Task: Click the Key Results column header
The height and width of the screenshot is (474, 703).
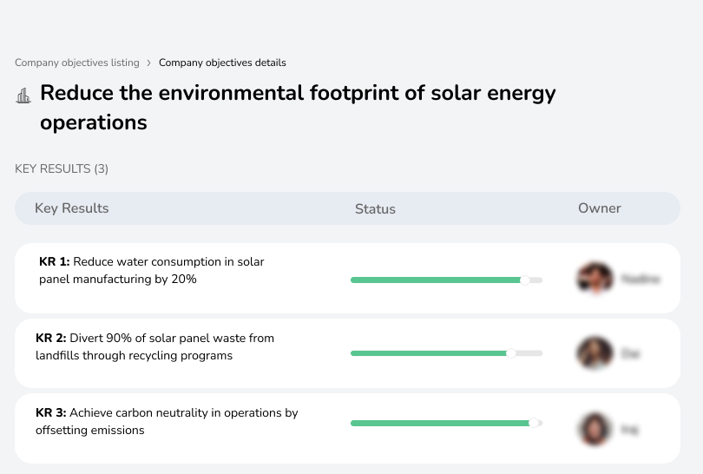Action: [72, 208]
